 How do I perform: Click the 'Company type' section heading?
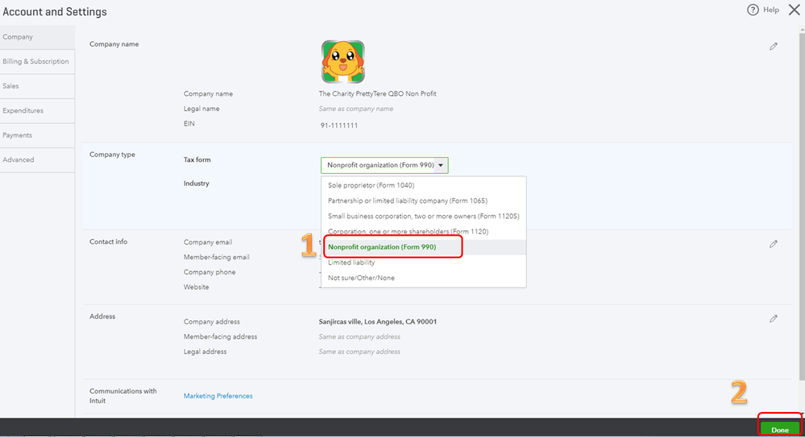coord(112,155)
